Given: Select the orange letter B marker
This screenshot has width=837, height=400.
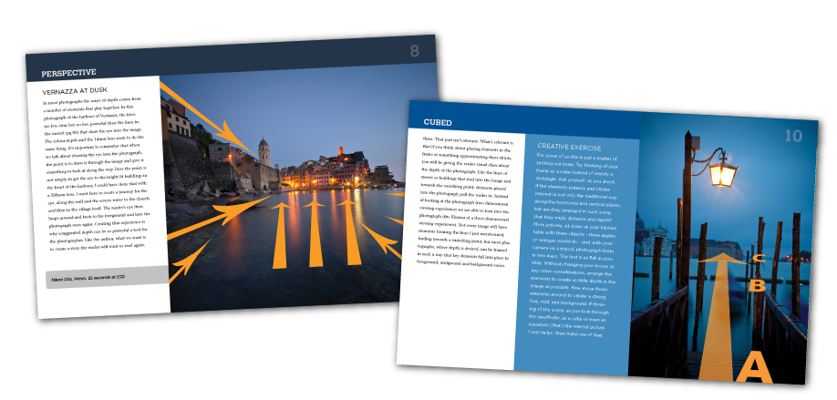Looking at the screenshot, I should [755, 284].
